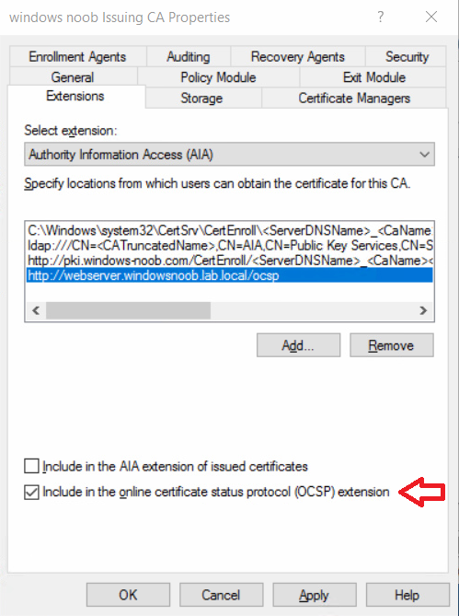This screenshot has width=459, height=616.
Task: Open the Certificate Managers tab
Action: click(x=354, y=98)
